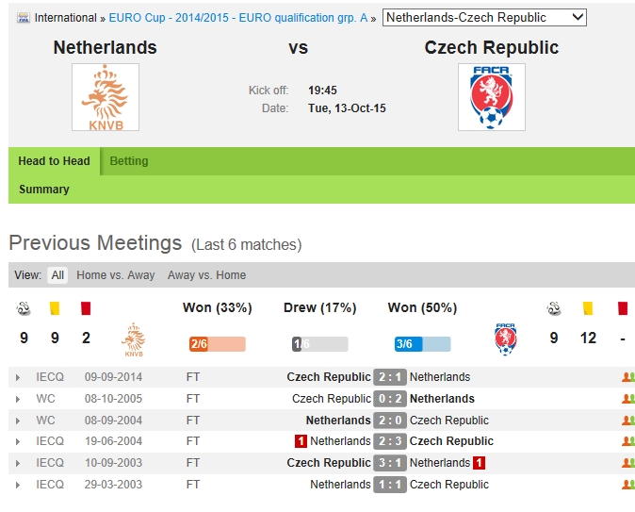Select the Head to Head tab
The height and width of the screenshot is (512, 635).
(55, 161)
